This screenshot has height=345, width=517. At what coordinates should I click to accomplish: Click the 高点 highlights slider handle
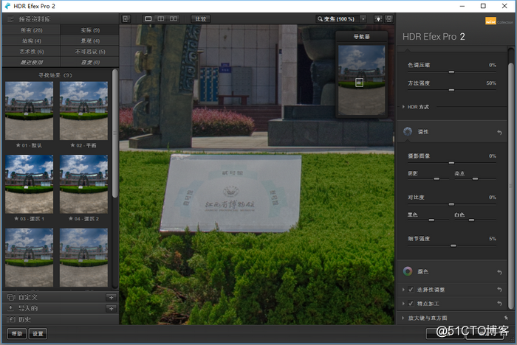click(x=475, y=178)
